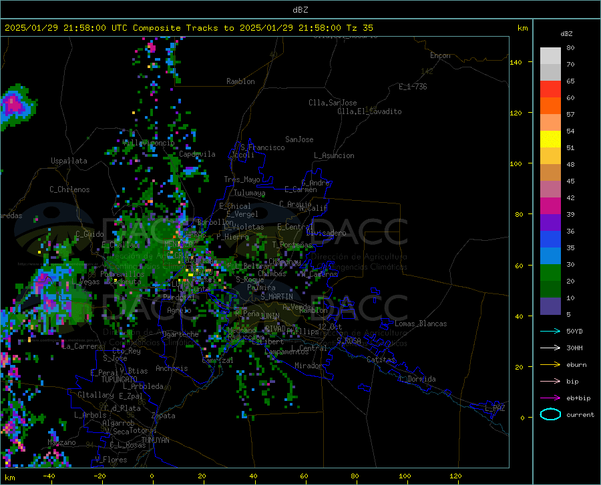Click the Capdevila place label
The image size is (601, 485).
pyautogui.click(x=197, y=154)
